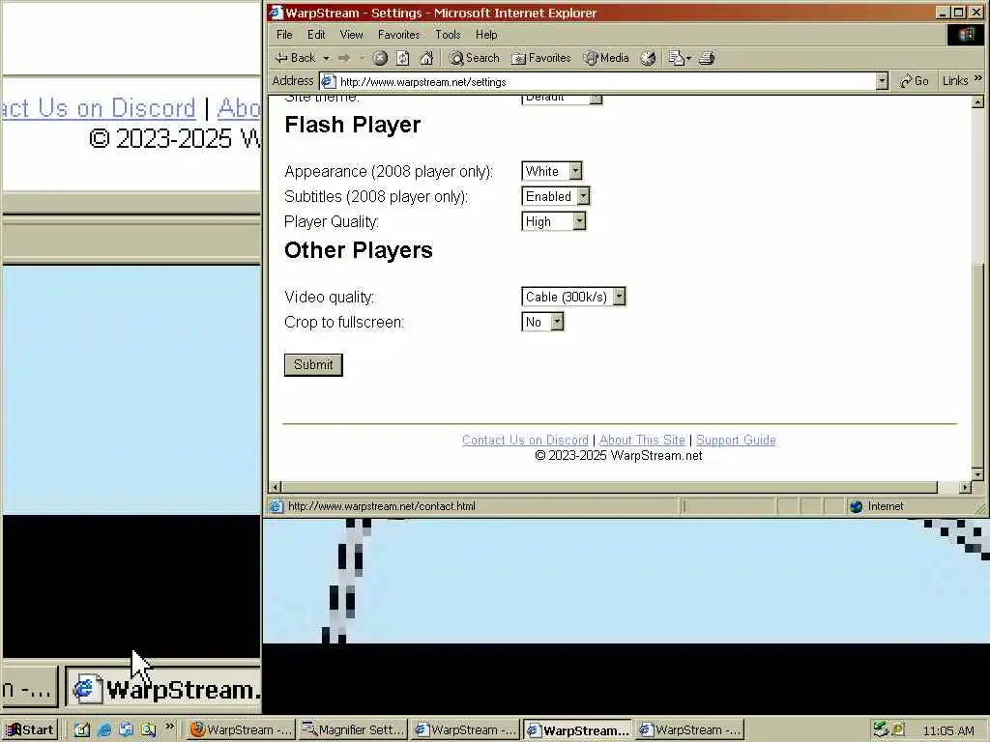The width and height of the screenshot is (990, 742).
Task: Go back using the Back arrow button
Action: coord(295,58)
